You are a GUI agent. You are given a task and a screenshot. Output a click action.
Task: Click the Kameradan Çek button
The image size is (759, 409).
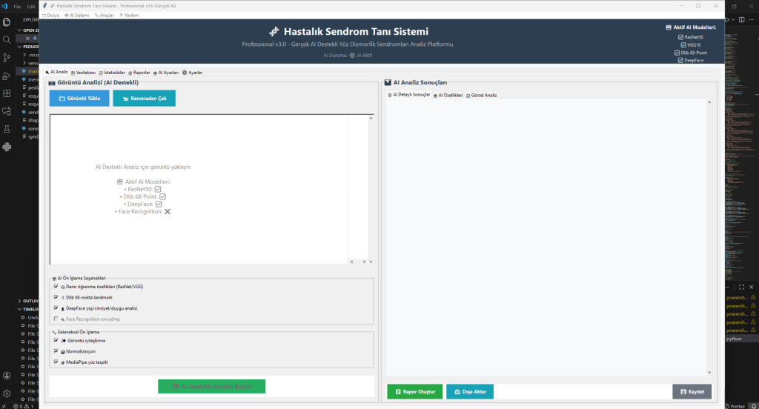tap(144, 99)
